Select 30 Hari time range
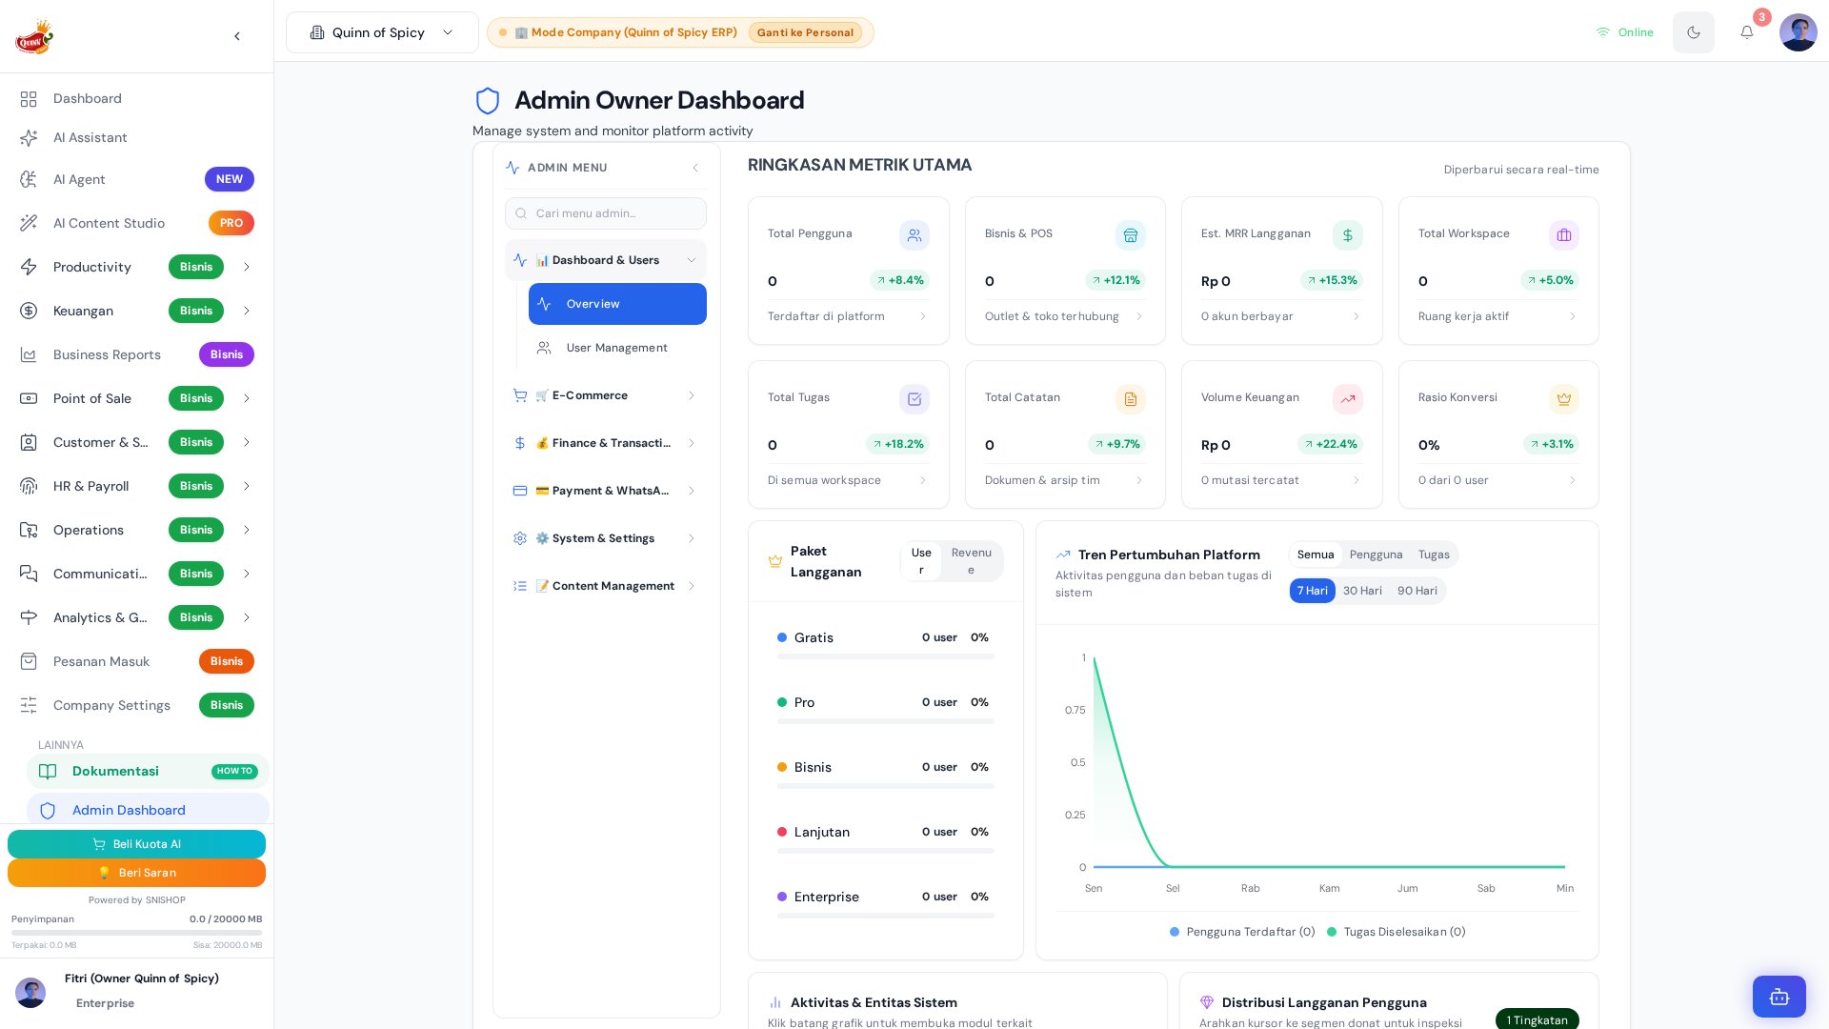Image resolution: width=1829 pixels, height=1029 pixels. click(x=1362, y=591)
